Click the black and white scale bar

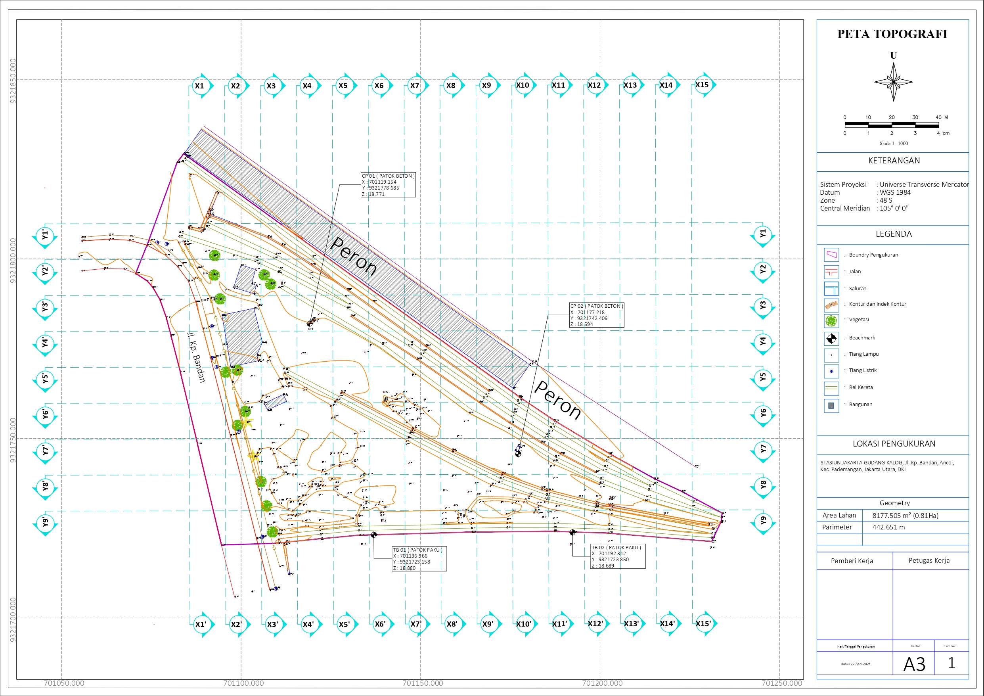[892, 125]
